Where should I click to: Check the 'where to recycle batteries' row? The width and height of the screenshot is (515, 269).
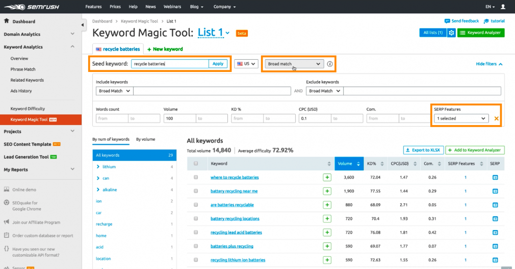pyautogui.click(x=196, y=177)
